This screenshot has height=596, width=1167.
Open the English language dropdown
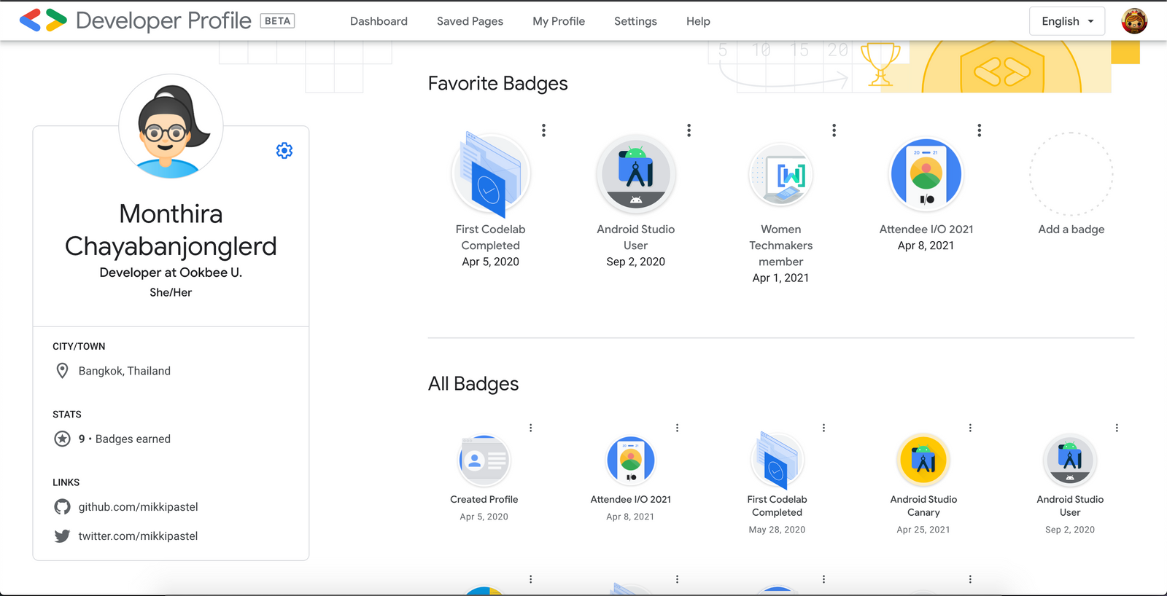click(x=1066, y=21)
